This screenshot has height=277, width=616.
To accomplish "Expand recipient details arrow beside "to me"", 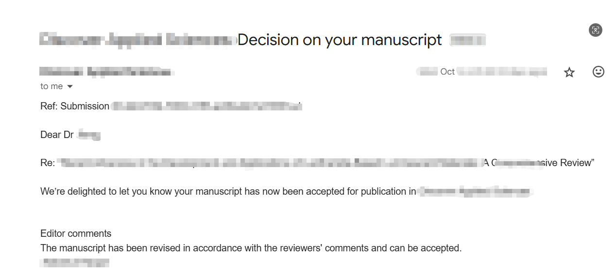I will (70, 87).
